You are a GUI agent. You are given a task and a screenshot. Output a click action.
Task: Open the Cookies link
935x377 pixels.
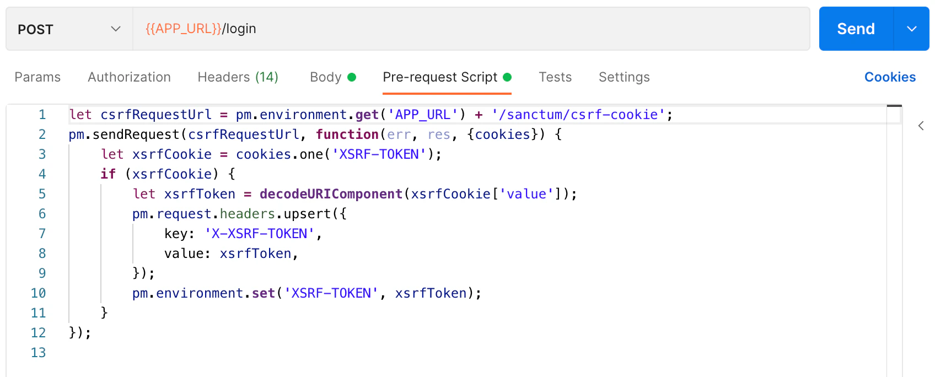pyautogui.click(x=890, y=77)
